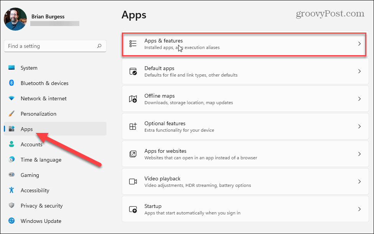Expand Apps for websites chevron

(x=359, y=154)
